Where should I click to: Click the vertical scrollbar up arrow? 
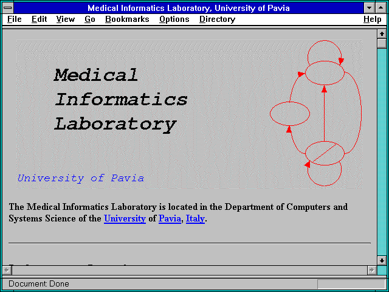pyautogui.click(x=382, y=34)
